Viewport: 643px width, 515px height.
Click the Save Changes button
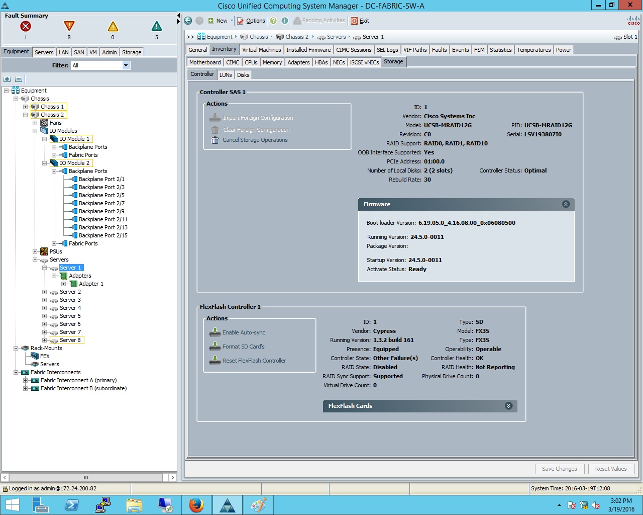click(x=559, y=469)
